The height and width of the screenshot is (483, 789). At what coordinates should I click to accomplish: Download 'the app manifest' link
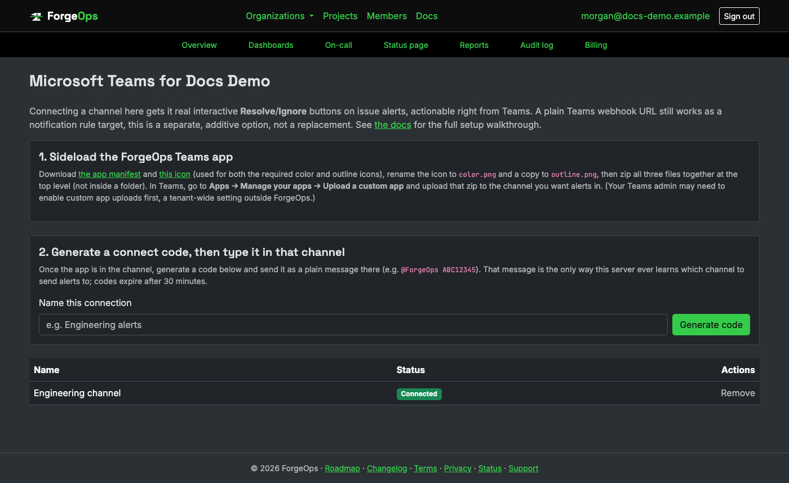click(109, 174)
